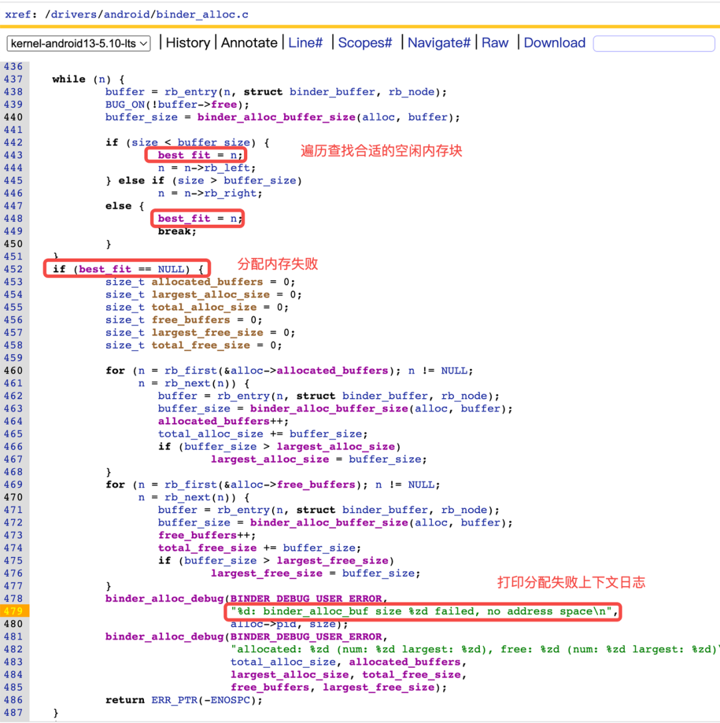Download the binder_alloc.c file
The width and height of the screenshot is (720, 723).
(555, 43)
